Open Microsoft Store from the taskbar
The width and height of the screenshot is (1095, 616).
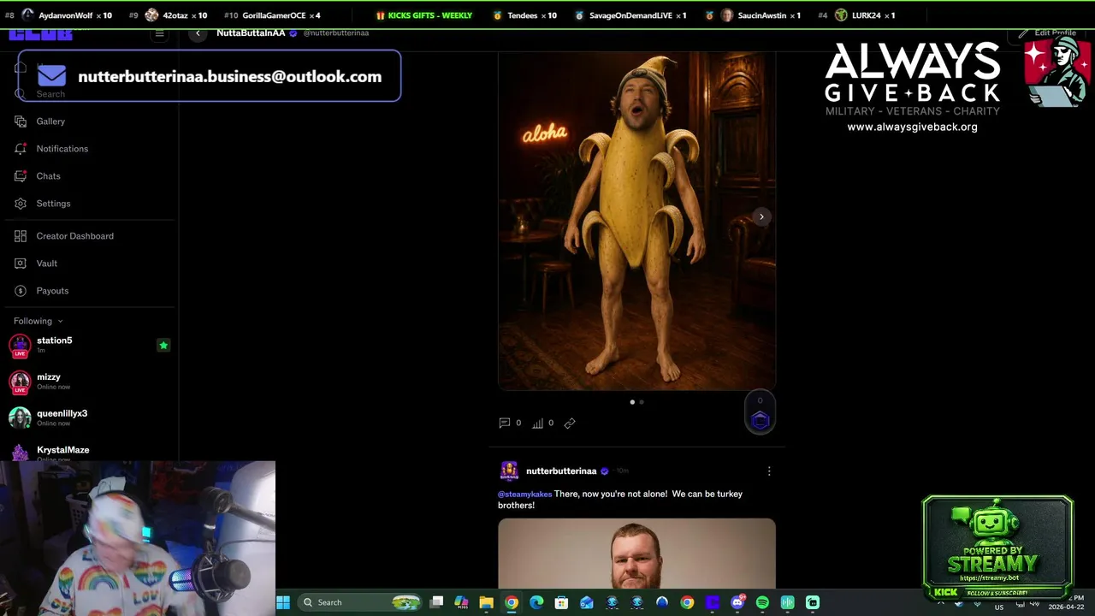tap(561, 602)
